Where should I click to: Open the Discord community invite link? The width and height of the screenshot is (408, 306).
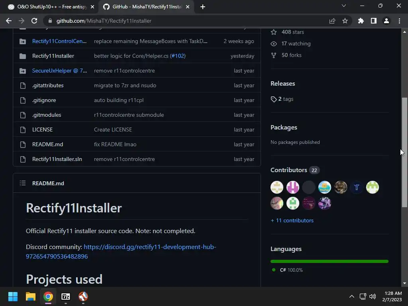[121, 252]
